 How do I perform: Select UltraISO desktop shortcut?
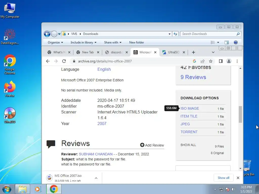pos(10,115)
